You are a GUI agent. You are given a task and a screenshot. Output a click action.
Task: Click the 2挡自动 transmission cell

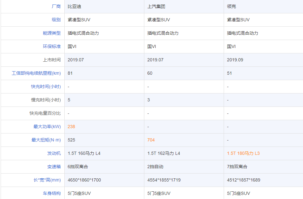click(184, 167)
